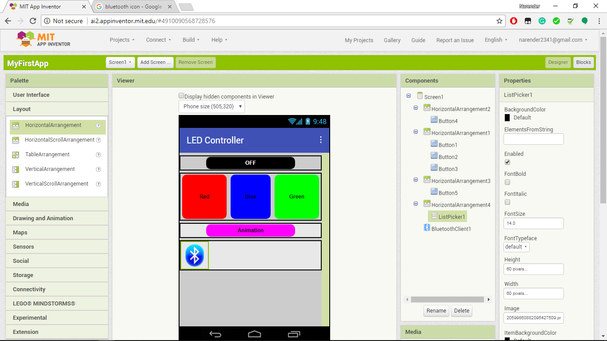Select BluetoothClient1 icon in Components tree

coord(427,228)
